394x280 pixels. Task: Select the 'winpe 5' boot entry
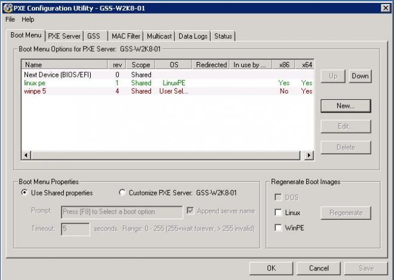[x=168, y=91]
